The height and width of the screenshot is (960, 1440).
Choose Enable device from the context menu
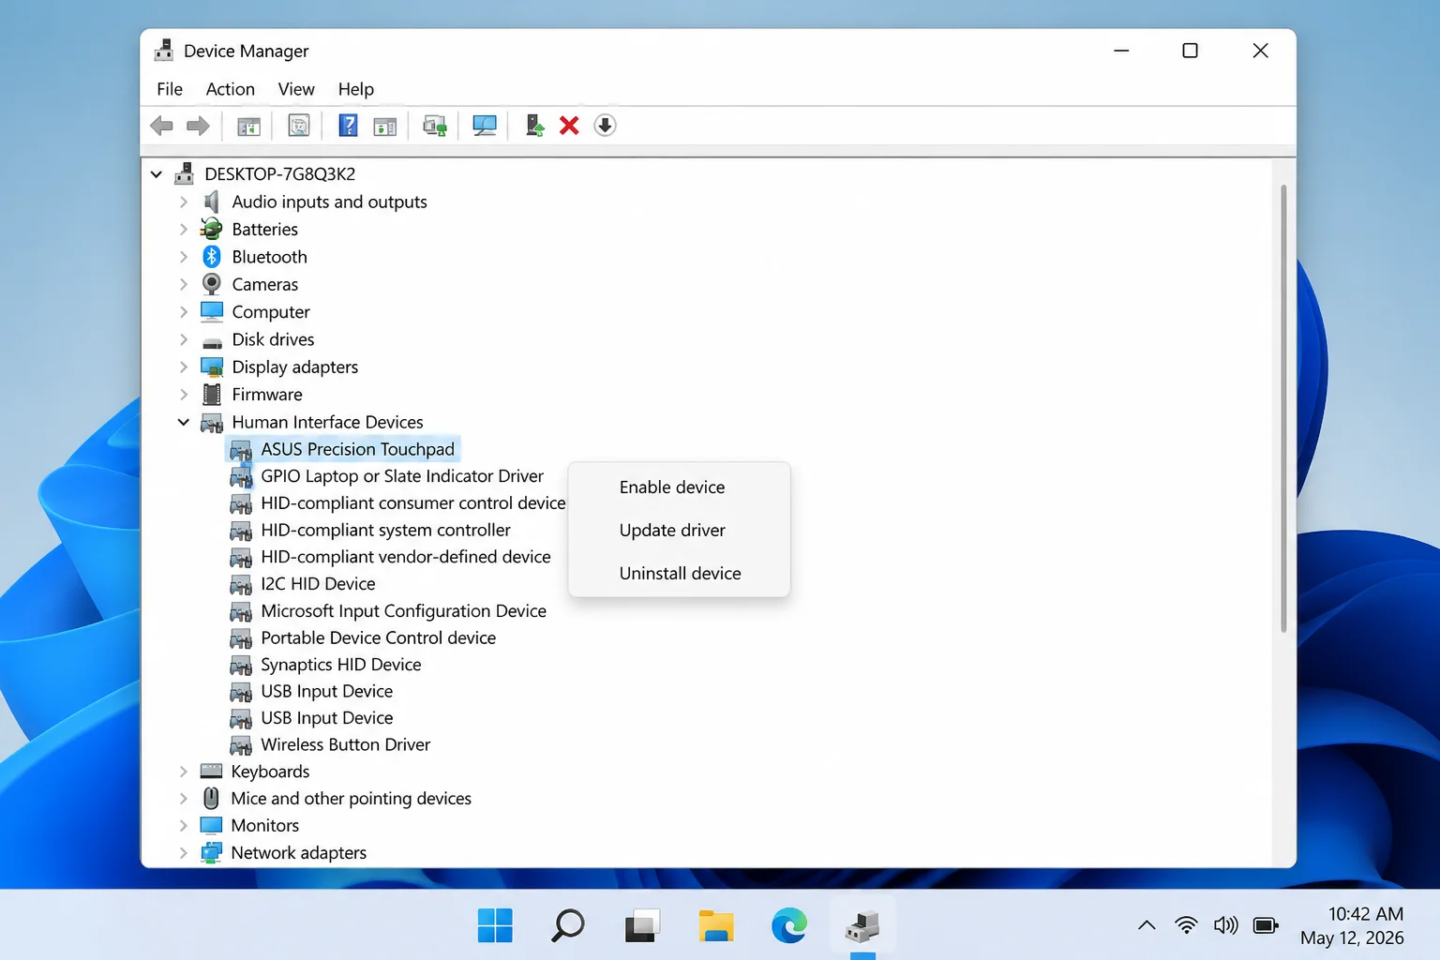click(x=679, y=487)
